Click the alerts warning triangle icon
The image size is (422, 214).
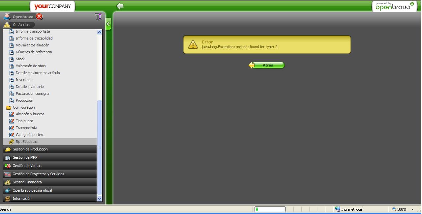7,25
